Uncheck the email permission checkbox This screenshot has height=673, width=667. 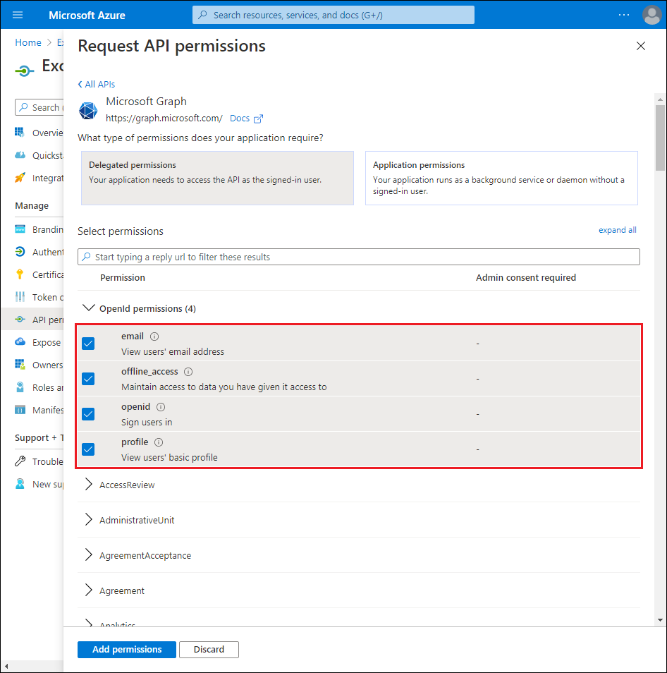tap(88, 344)
